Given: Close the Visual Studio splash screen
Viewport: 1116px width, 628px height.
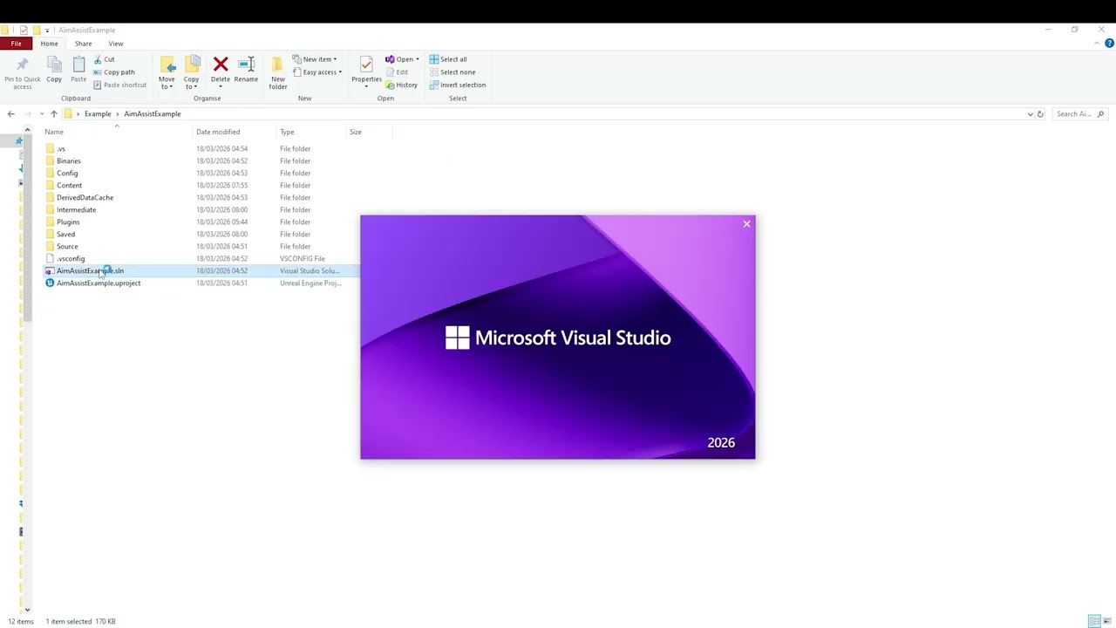Looking at the screenshot, I should (x=746, y=224).
